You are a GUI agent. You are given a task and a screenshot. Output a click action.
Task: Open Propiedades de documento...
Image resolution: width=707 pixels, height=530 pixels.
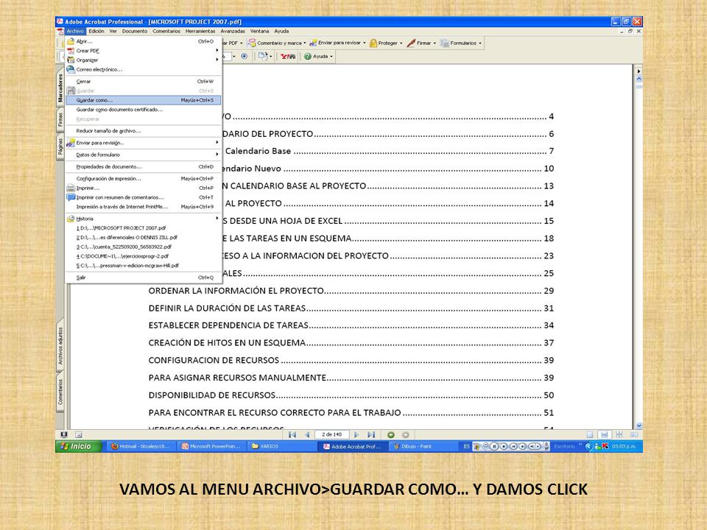click(144, 166)
